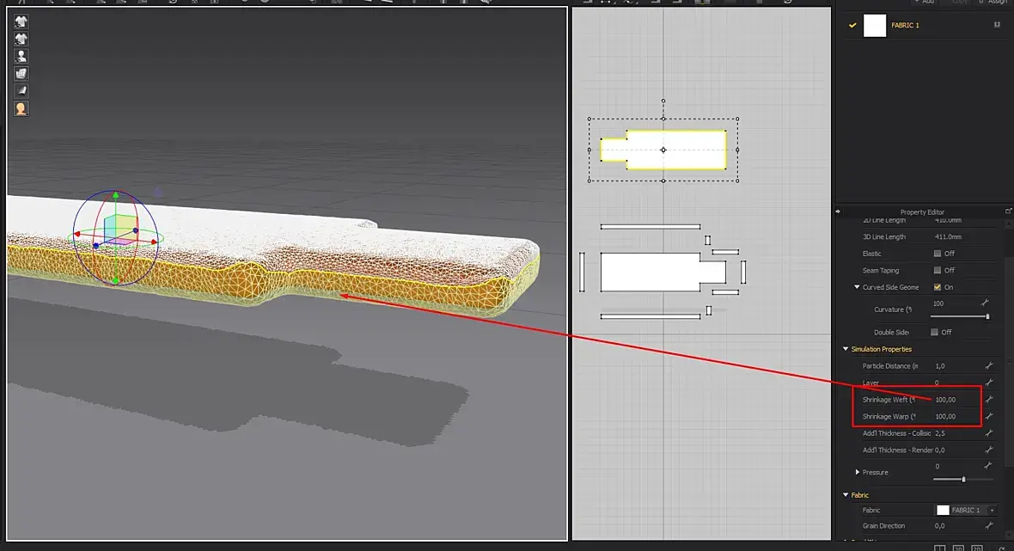Click the avatar display icon with white figure
This screenshot has height=551, width=1014.
click(21, 56)
